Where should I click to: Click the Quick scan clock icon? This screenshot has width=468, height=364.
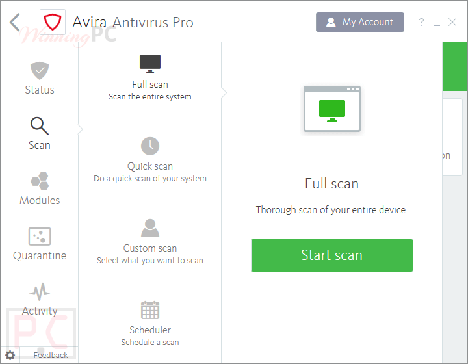coord(150,146)
